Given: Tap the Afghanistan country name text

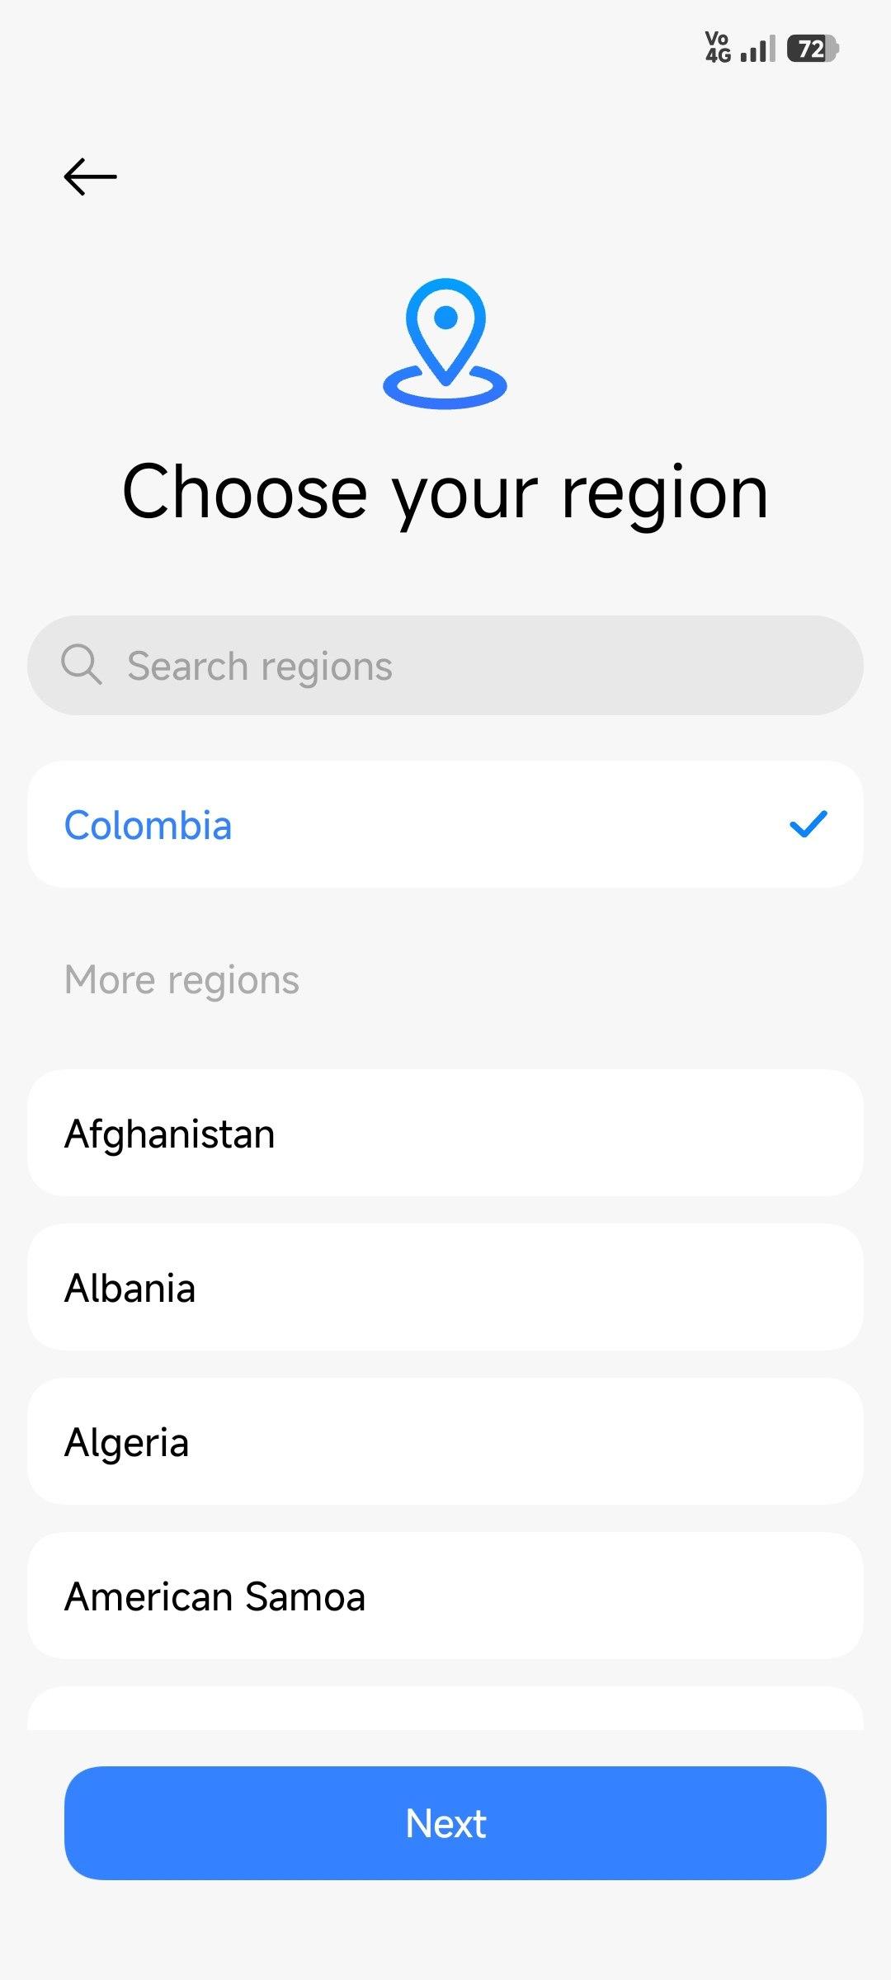Looking at the screenshot, I should coord(170,1134).
